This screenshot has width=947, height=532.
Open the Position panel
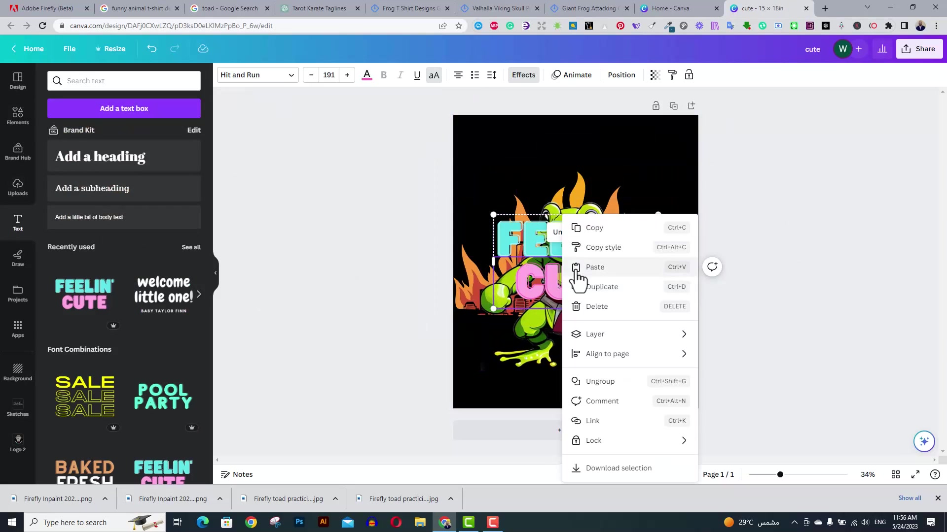pos(621,75)
